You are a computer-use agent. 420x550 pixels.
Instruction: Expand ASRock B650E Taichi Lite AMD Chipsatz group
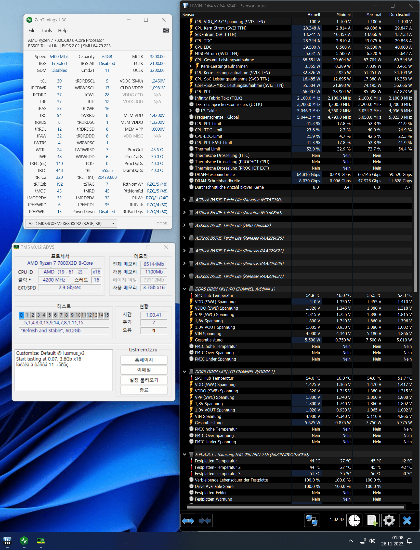click(x=185, y=225)
